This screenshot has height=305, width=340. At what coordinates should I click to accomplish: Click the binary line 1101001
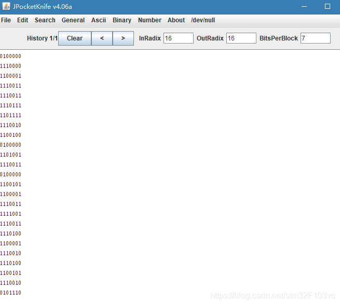(10, 155)
